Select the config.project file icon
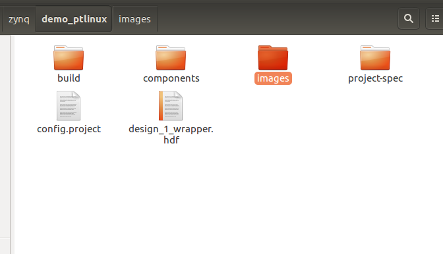 tap(69, 105)
